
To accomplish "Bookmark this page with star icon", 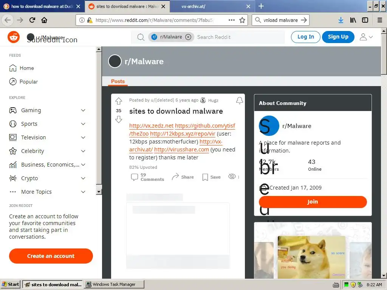I will pos(242,20).
